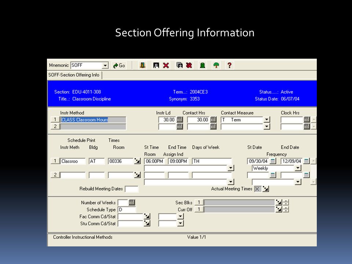This screenshot has height=264, width=352.
Task: Select row 1 button beside CLASS Classroom Hours
Action: [55, 120]
